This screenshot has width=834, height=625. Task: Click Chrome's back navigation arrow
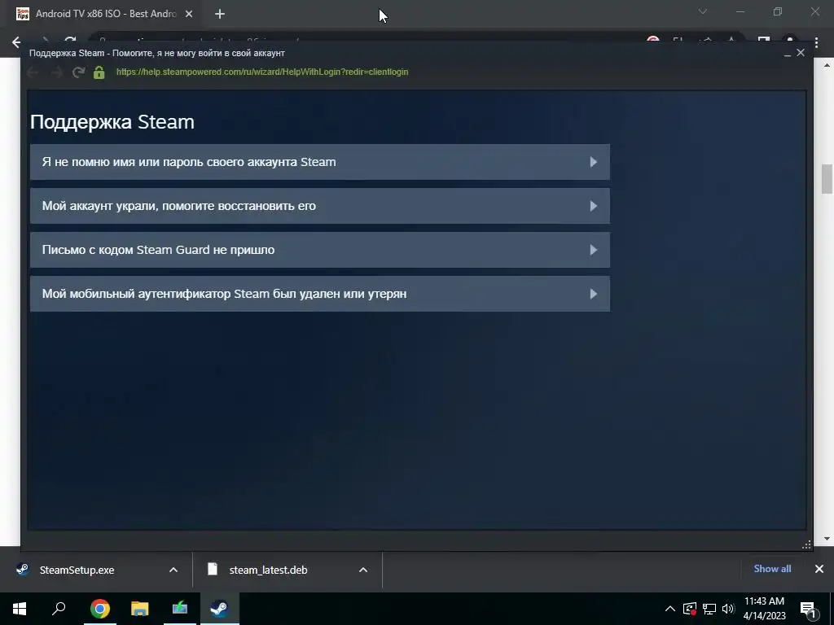click(x=16, y=42)
